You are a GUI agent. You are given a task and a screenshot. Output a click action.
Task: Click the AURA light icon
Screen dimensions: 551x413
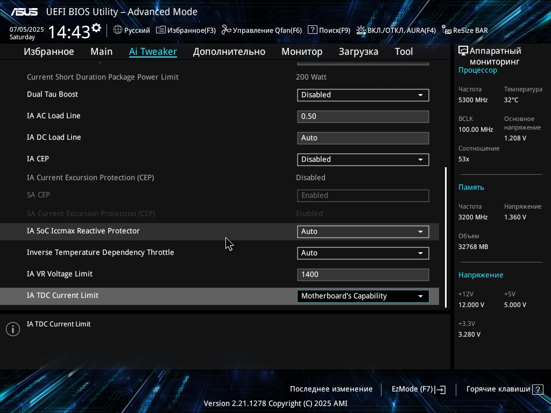(361, 30)
